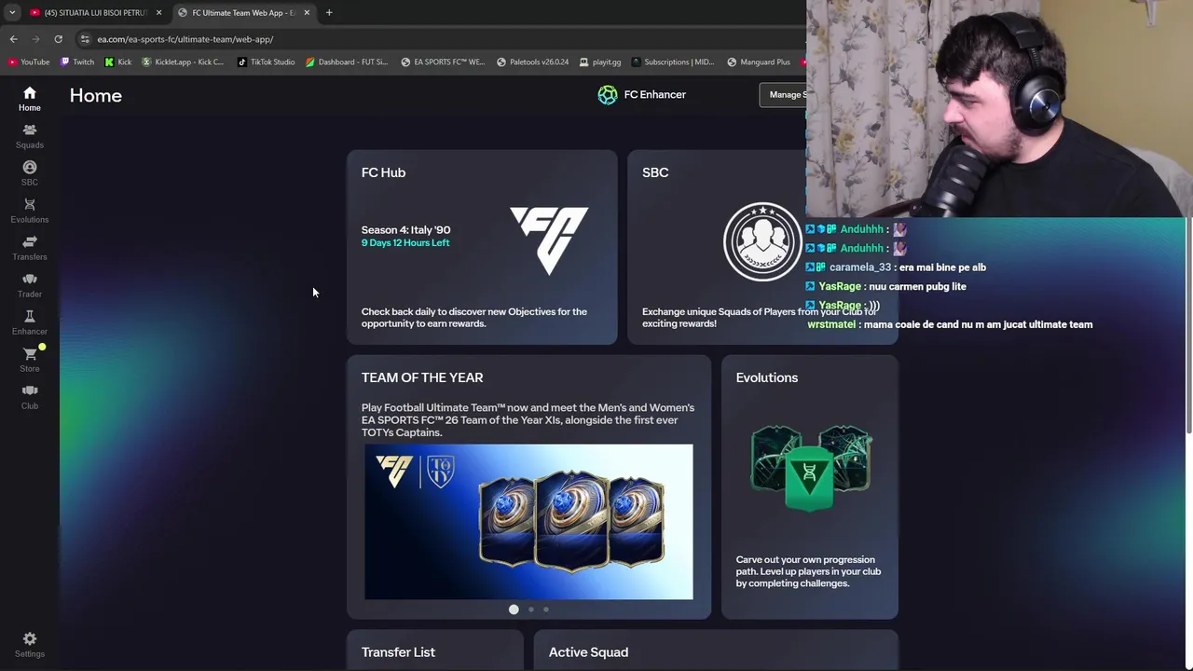Open the Paletools v26.0.24 bookmark
Viewport: 1193px width, 671px height.
point(532,62)
